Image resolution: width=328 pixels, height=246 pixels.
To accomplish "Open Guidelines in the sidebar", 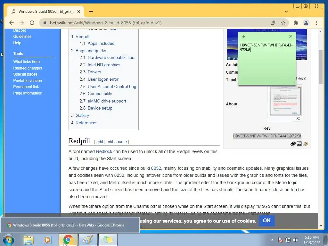I will [x=22, y=37].
